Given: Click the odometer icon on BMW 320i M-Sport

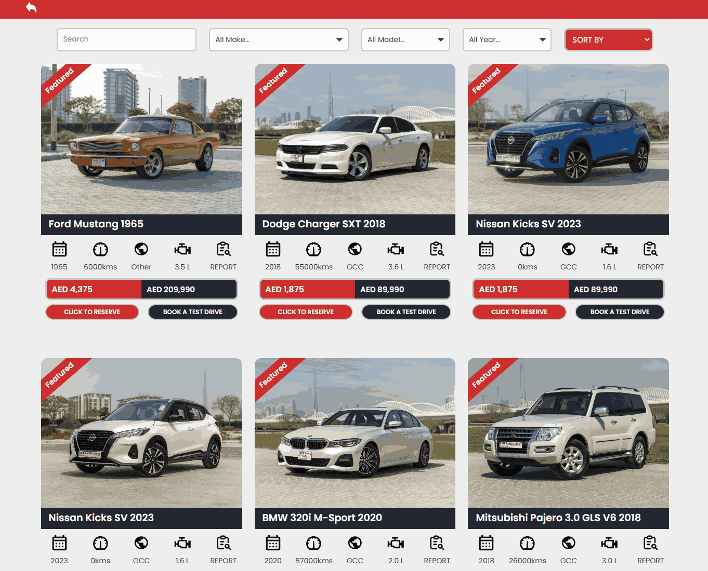Looking at the screenshot, I should click(x=313, y=543).
